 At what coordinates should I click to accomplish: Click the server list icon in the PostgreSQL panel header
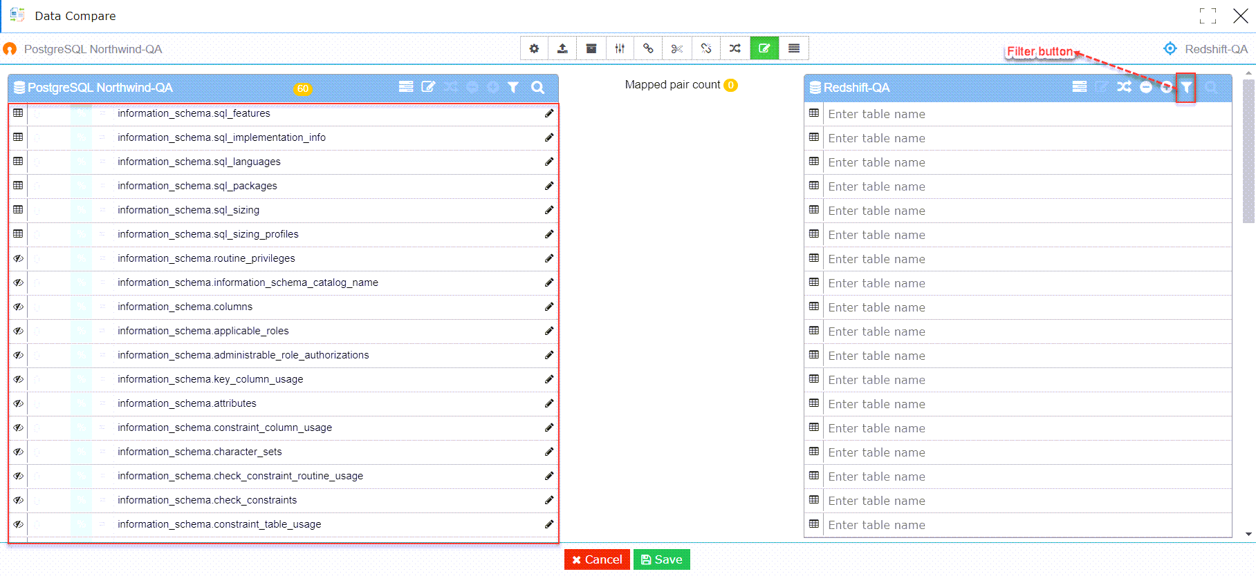[406, 87]
